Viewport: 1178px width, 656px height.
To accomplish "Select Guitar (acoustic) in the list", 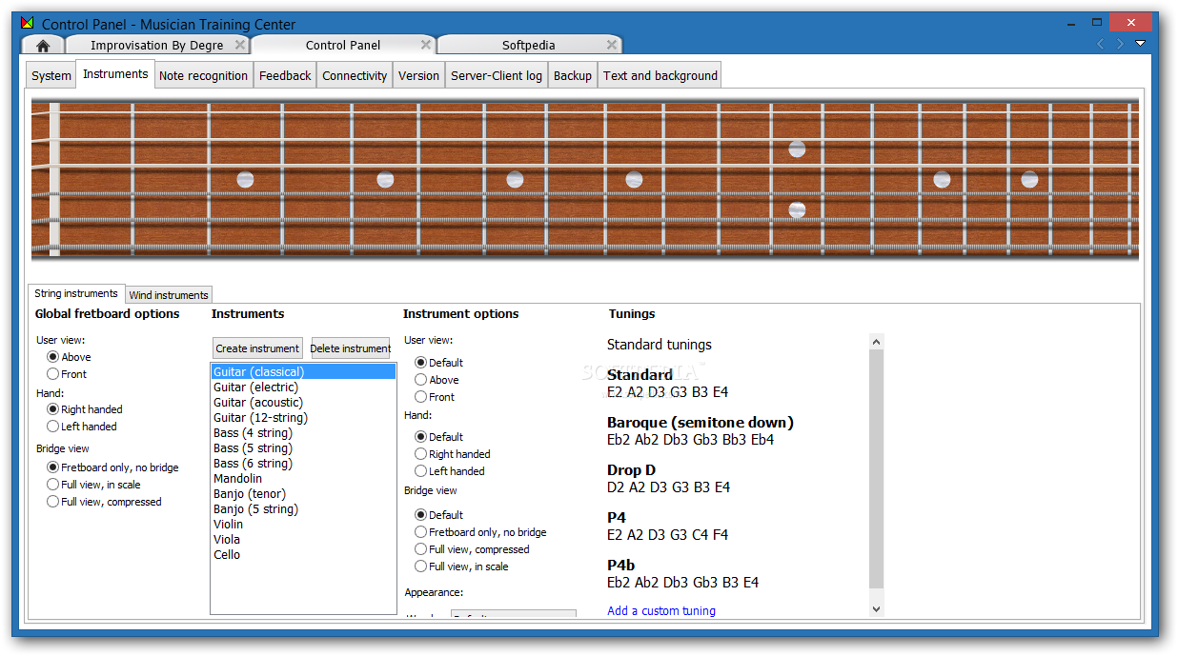I will click(x=303, y=403).
